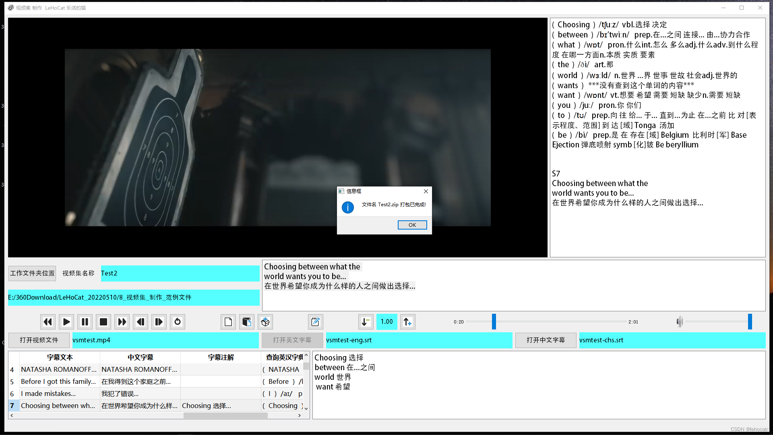Stop the video with the square button
This screenshot has width=773, height=435.
click(x=103, y=322)
